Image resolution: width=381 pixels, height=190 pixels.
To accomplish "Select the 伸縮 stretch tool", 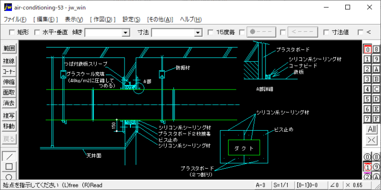I will click(x=9, y=82).
